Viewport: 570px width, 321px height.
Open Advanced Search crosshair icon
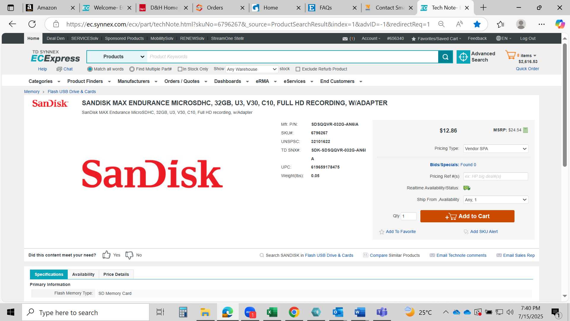point(463,57)
